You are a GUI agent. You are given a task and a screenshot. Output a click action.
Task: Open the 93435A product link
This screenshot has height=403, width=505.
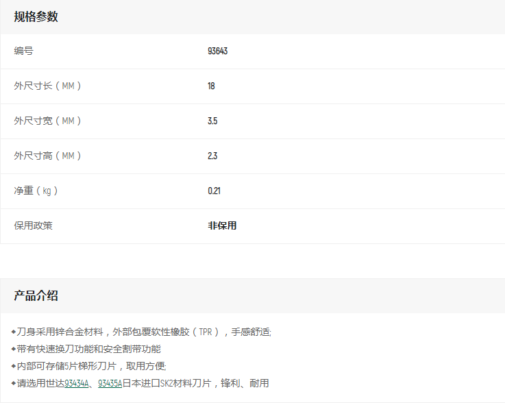(x=110, y=383)
